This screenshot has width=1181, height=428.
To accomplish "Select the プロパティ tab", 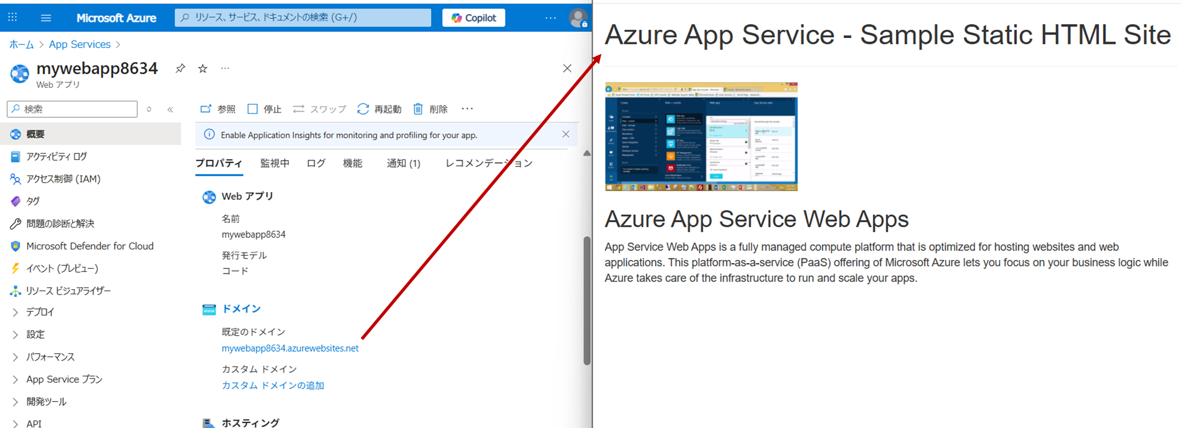I will [x=219, y=163].
